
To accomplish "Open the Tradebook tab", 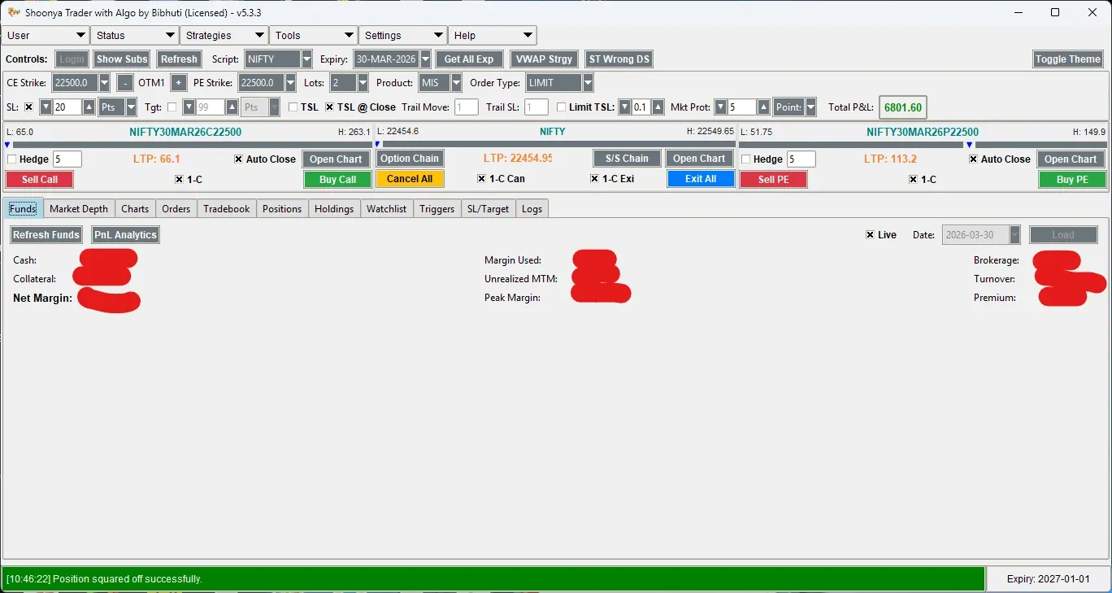I will [x=227, y=209].
